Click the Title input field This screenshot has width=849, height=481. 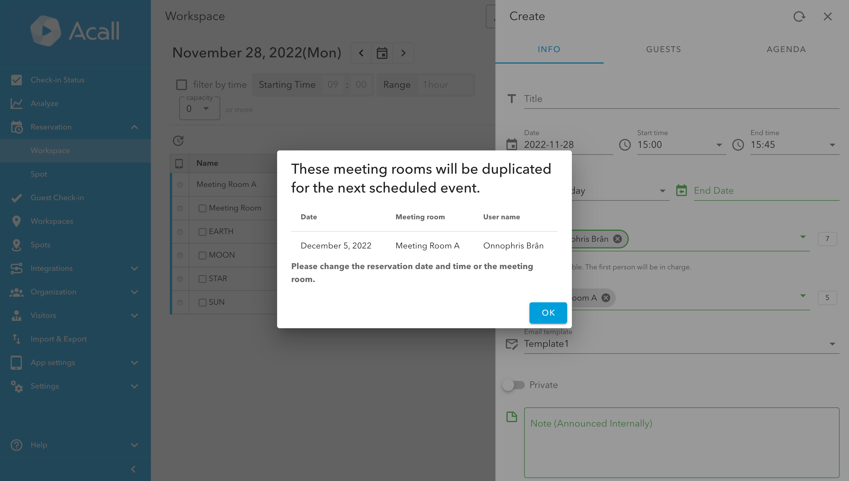[x=681, y=99]
